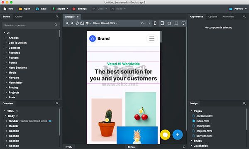Collapse the Pages group in Design panel
The image size is (249, 149).
click(191, 111)
